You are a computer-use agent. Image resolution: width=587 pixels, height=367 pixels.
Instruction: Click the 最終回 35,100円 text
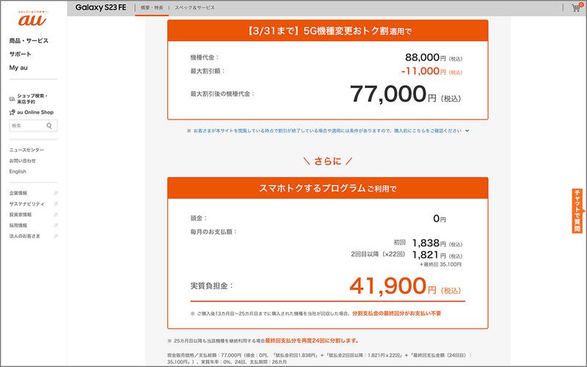coord(440,264)
